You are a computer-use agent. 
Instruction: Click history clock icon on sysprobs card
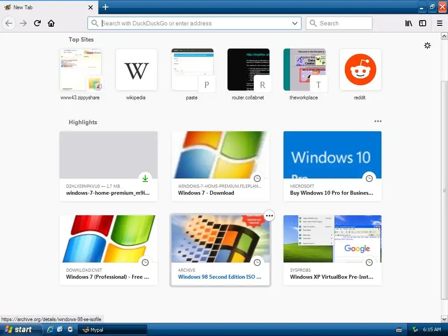pos(369,262)
